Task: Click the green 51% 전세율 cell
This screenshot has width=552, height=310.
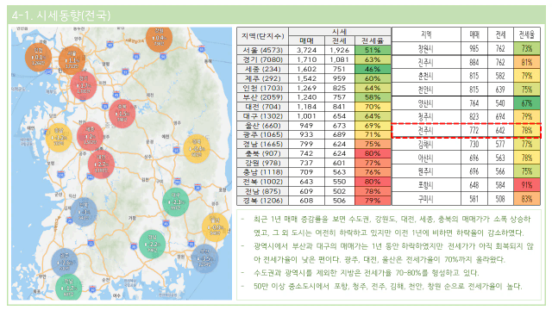Action: point(373,50)
